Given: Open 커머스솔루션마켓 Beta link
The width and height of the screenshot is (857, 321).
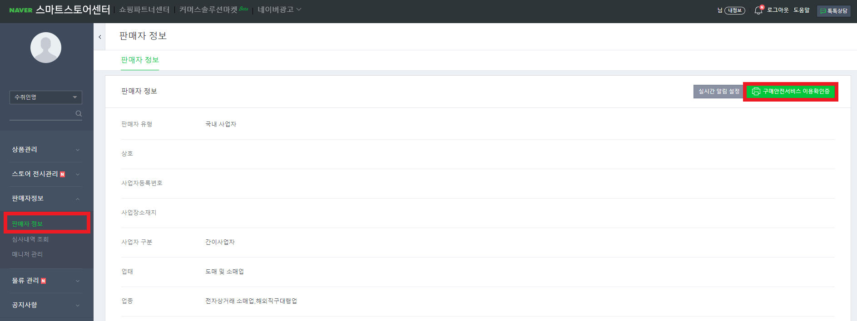Looking at the screenshot, I should (x=213, y=10).
